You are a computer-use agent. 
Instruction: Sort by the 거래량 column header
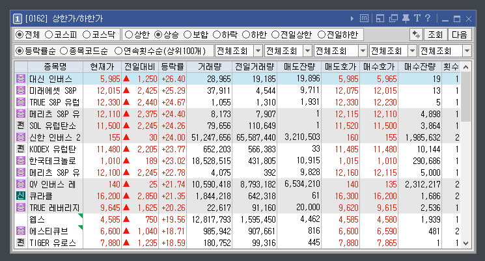[210, 67]
